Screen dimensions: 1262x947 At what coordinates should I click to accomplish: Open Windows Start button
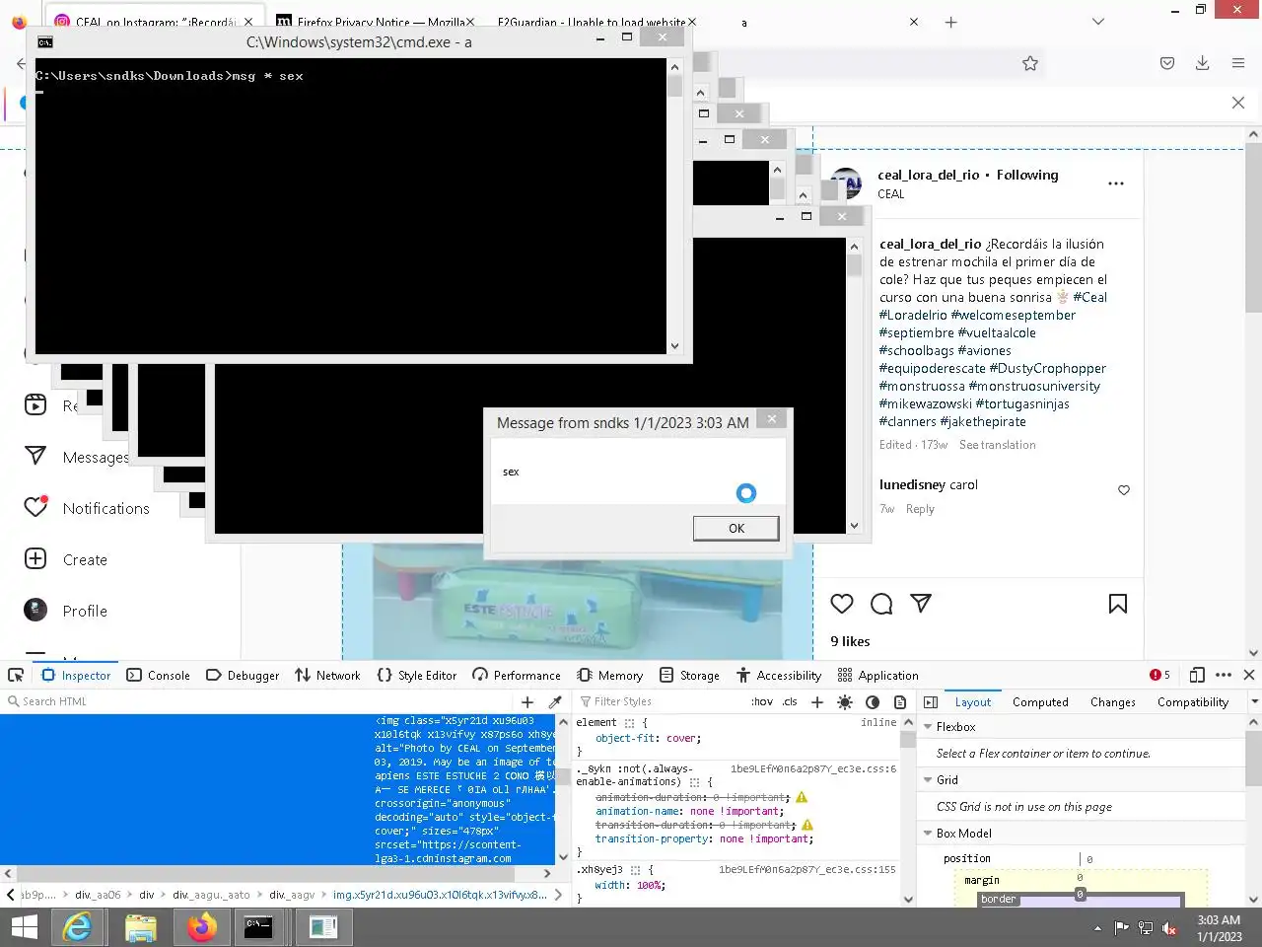coord(24,927)
